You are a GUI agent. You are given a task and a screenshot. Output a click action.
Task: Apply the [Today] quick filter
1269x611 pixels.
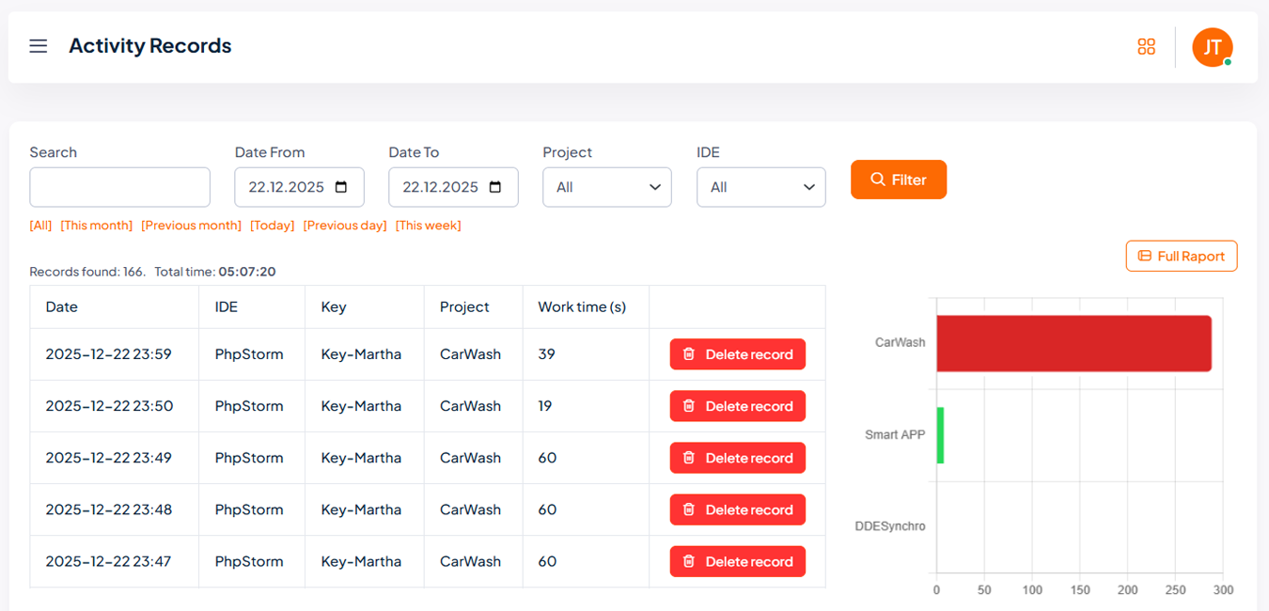pyautogui.click(x=272, y=226)
